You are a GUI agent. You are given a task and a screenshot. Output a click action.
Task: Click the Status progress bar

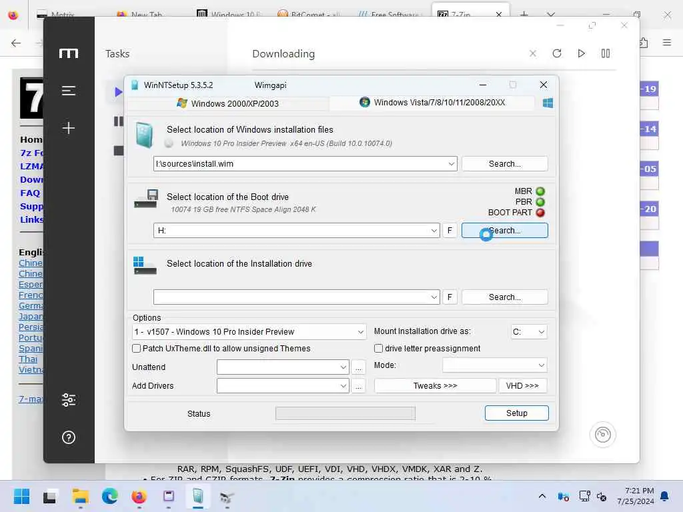tap(346, 413)
